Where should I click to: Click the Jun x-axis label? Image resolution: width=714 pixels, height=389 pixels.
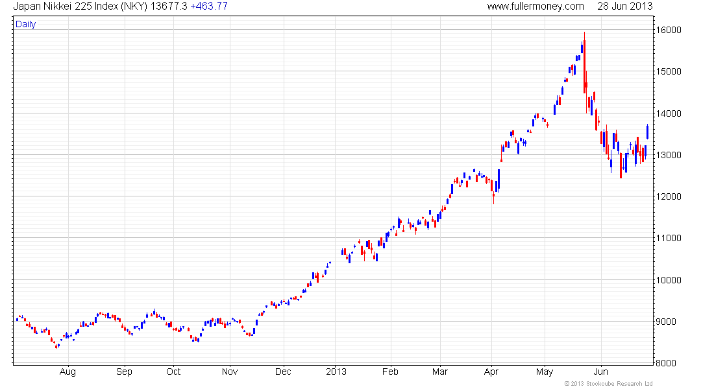(x=600, y=371)
